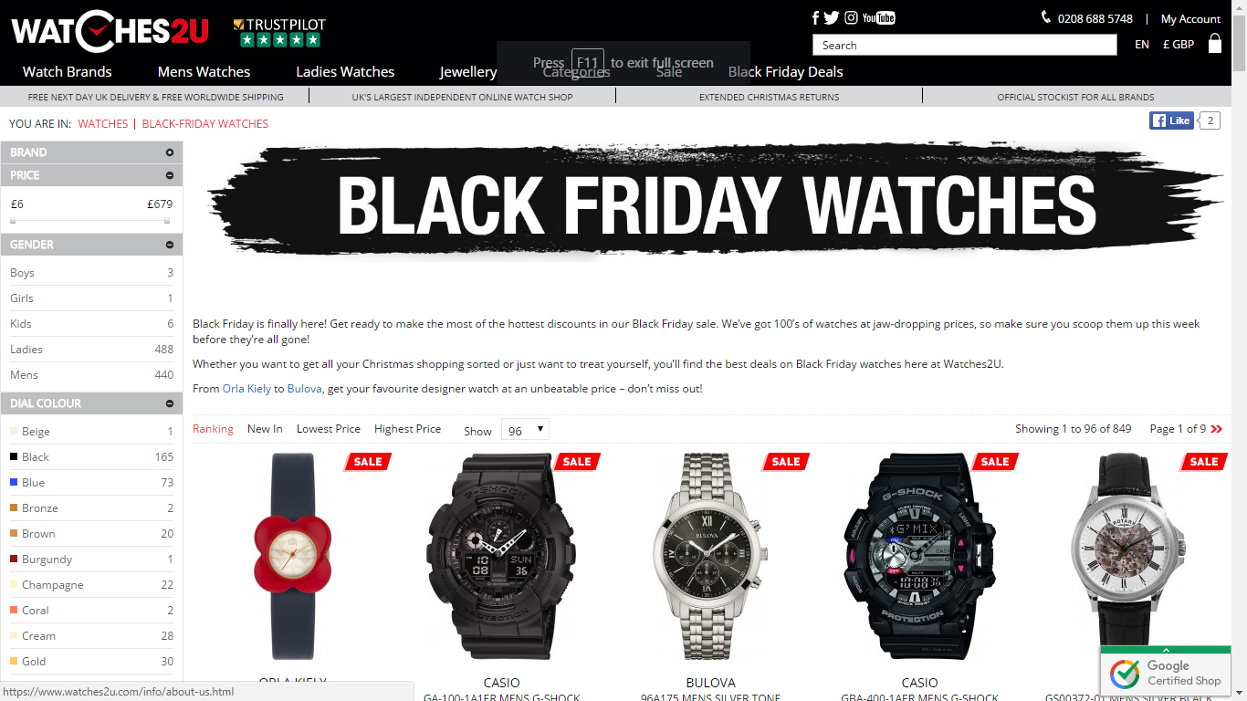Open the Instagram social icon
Viewport: 1247px width, 701px height.
coord(851,17)
